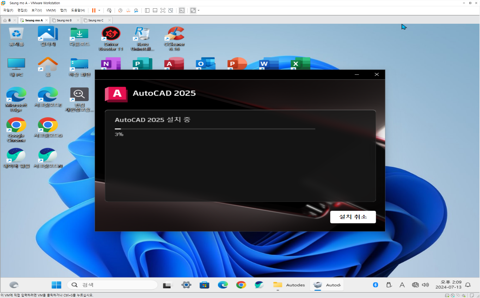Viewport: 480px width, 298px height.
Task: Select the Publisher desktop shortcut
Action: [143, 63]
